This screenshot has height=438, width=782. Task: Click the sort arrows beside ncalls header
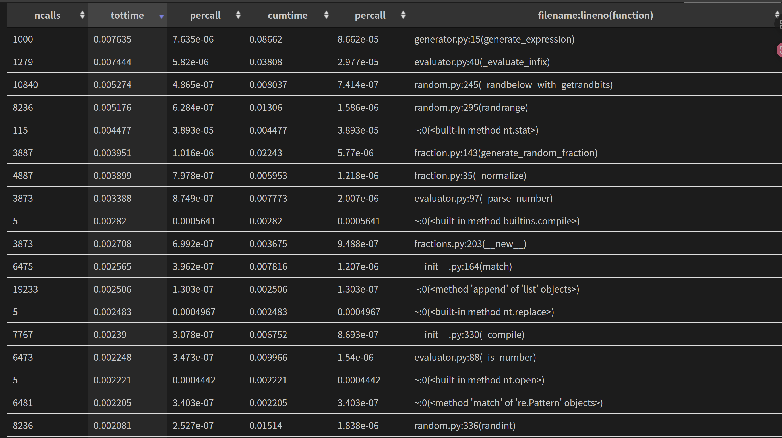point(82,15)
